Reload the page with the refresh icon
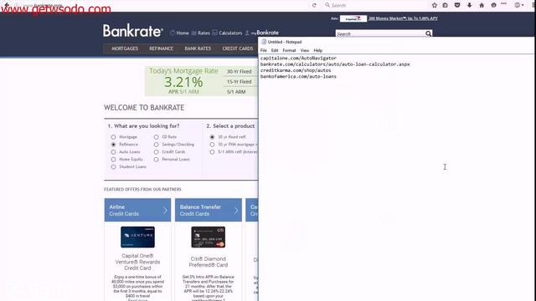This screenshot has height=301, width=536. [314, 6]
